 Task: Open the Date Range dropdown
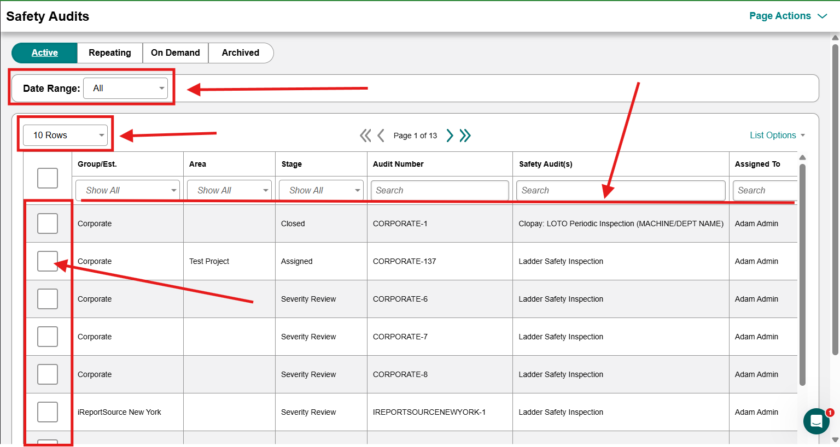[x=126, y=89]
